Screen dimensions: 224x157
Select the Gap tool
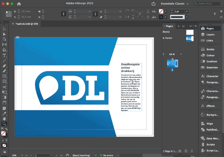click(4, 45)
